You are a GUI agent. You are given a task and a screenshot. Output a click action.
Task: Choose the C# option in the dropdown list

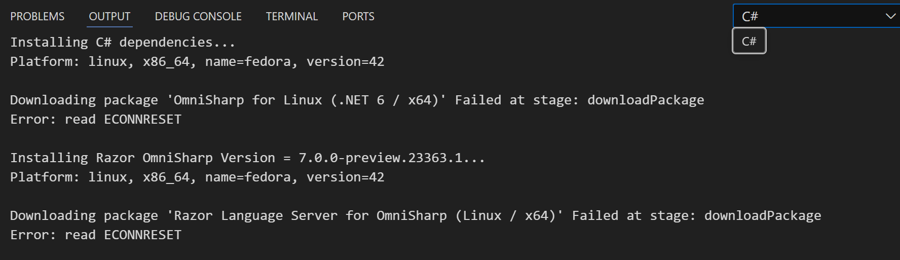point(749,41)
